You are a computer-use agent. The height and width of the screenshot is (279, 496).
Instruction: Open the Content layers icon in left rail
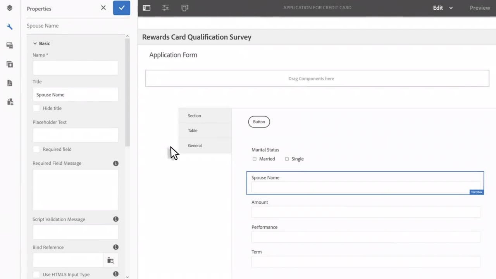point(10,8)
